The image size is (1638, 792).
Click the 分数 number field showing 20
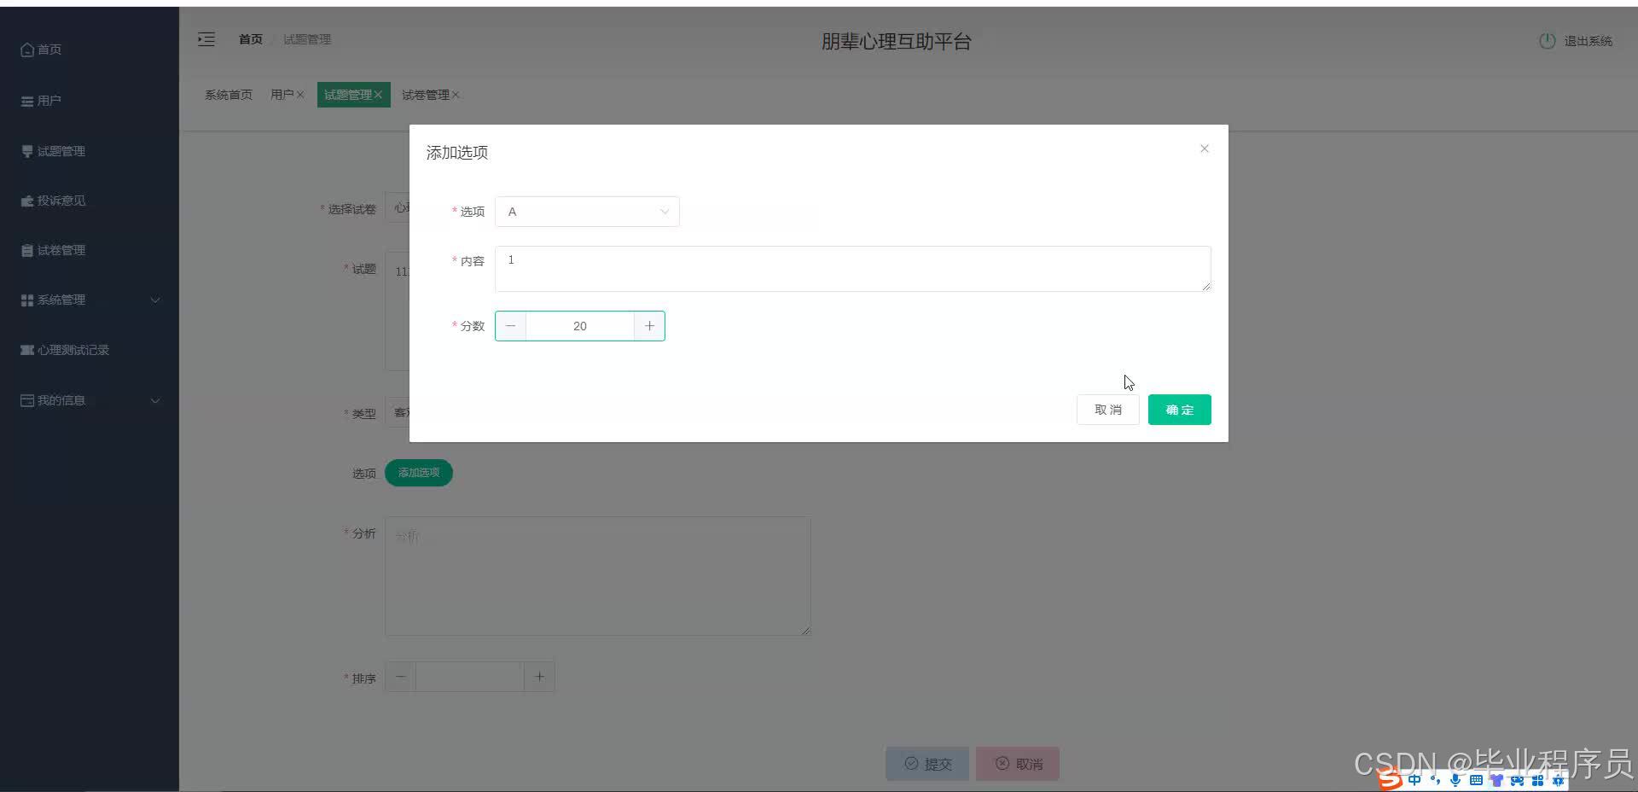coord(580,326)
